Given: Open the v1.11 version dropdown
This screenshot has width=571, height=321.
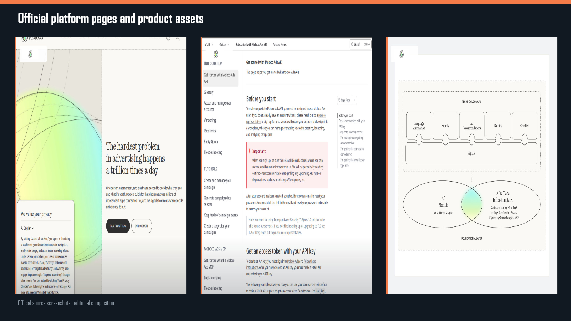Looking at the screenshot, I should coord(209,45).
